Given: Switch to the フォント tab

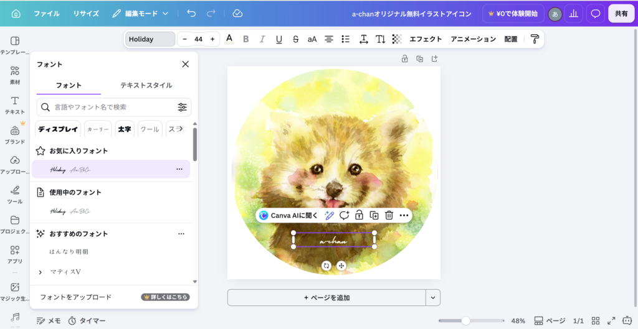Looking at the screenshot, I should click(x=69, y=85).
